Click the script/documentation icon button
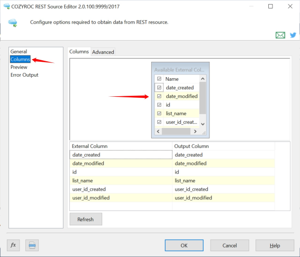The image size is (300, 257). 32,245
